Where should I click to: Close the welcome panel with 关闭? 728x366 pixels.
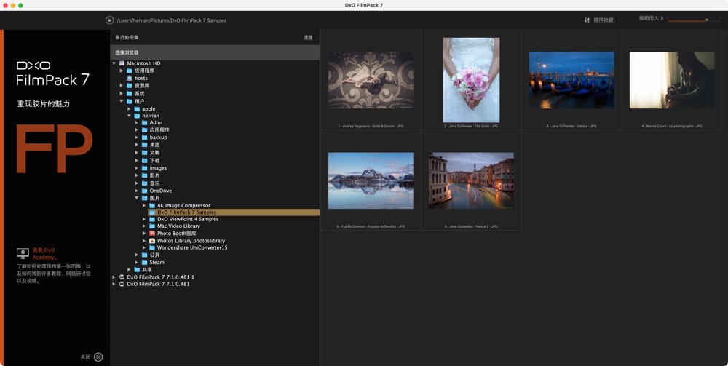pos(92,357)
